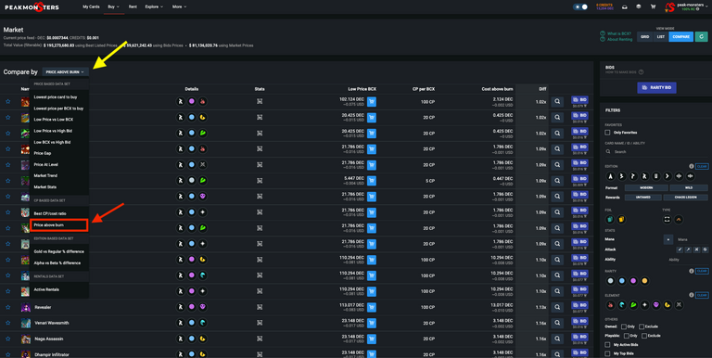The image size is (712, 358).
Task: Add Revealer at 113.017 DEC to cart
Action: point(372,307)
